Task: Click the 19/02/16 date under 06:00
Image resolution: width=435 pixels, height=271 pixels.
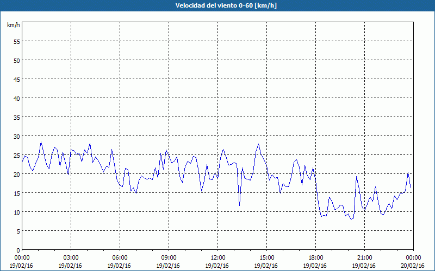Action: tap(120, 266)
